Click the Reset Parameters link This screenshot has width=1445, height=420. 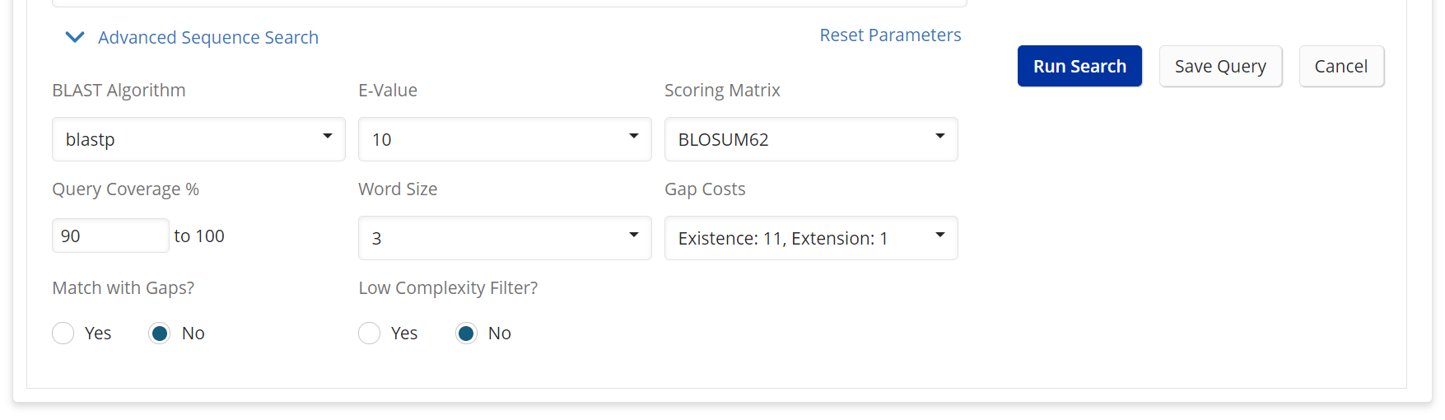click(x=890, y=35)
